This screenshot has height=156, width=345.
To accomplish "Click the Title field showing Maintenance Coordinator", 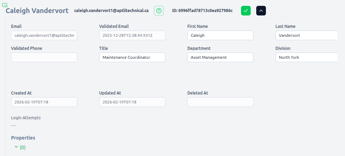I will [x=132, y=57].
